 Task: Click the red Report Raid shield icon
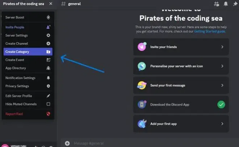click(x=48, y=114)
